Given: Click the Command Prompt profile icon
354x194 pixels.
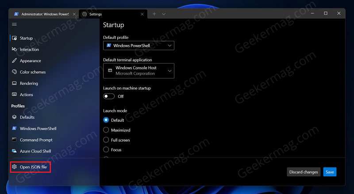Looking at the screenshot, I should point(14,139).
